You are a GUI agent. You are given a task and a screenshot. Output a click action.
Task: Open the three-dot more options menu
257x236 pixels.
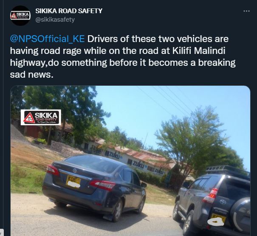pyautogui.click(x=246, y=11)
